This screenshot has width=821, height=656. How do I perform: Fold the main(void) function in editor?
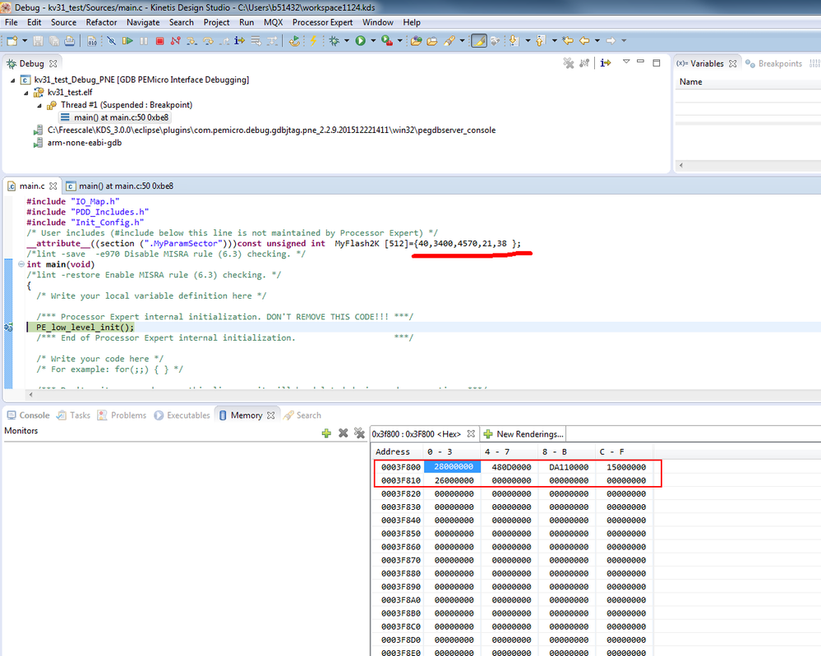20,264
